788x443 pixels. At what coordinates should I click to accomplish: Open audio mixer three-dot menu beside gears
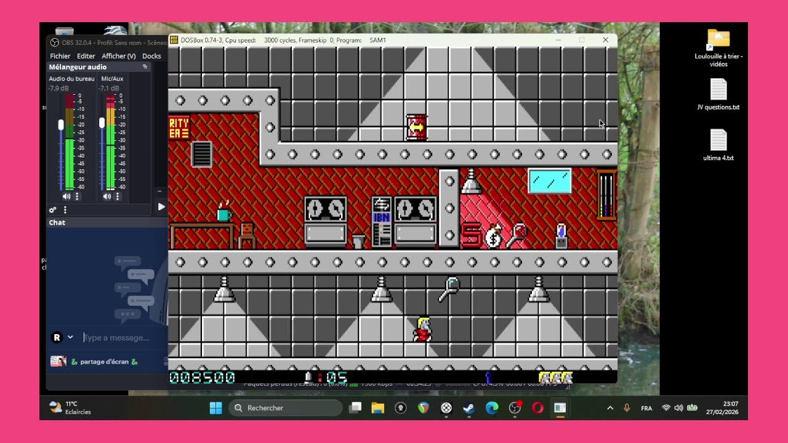coord(65,210)
